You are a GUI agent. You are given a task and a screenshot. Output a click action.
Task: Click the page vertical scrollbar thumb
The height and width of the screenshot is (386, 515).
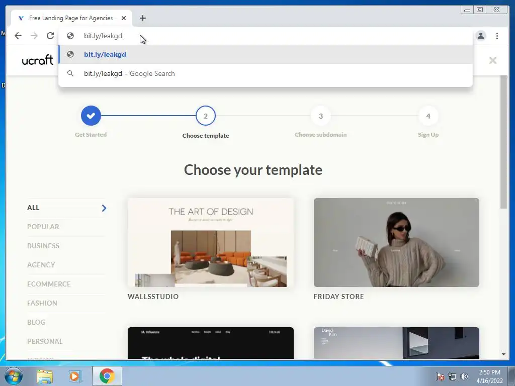pos(503,142)
